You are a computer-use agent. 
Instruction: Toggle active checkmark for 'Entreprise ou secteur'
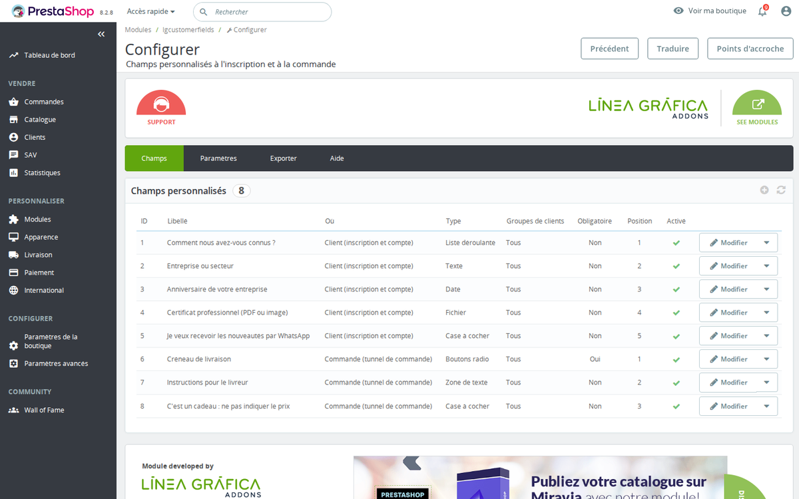pyautogui.click(x=676, y=266)
